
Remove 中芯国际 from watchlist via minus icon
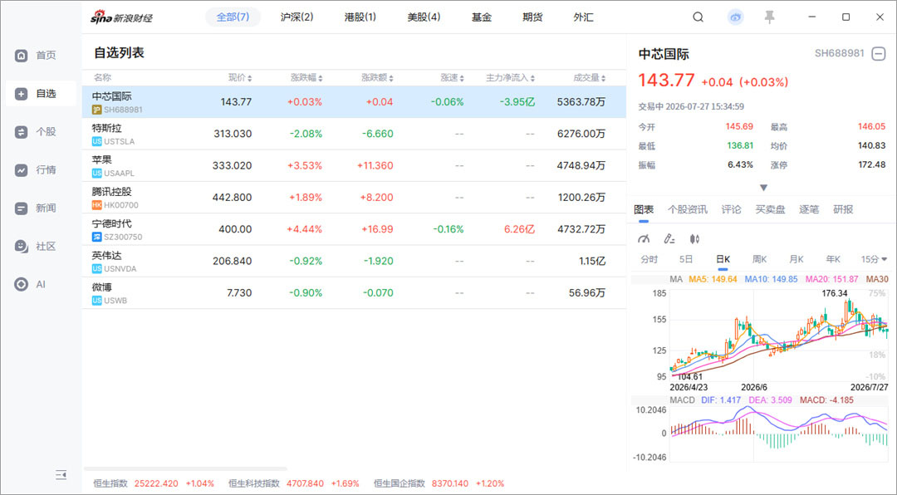[878, 54]
